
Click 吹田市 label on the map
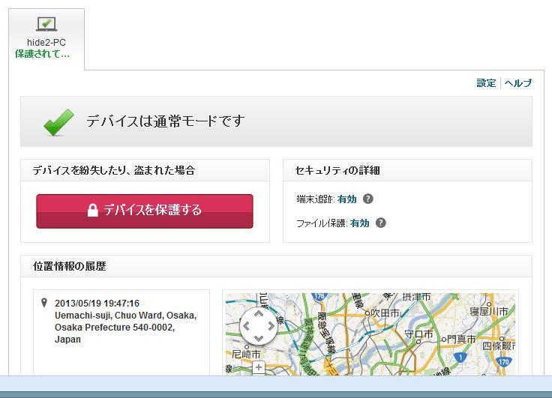coord(385,313)
